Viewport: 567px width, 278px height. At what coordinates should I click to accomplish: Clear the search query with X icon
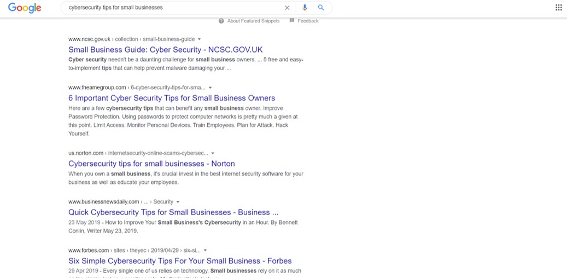pos(287,8)
